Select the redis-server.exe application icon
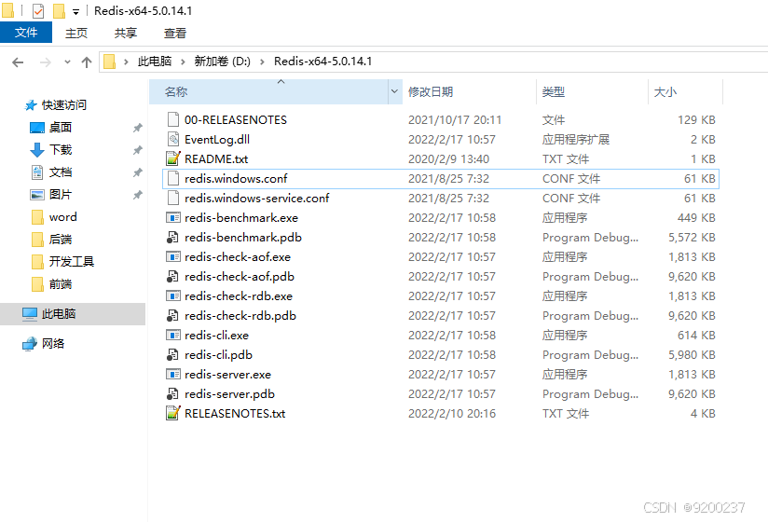Image resolution: width=768 pixels, height=522 pixels. pyautogui.click(x=173, y=374)
